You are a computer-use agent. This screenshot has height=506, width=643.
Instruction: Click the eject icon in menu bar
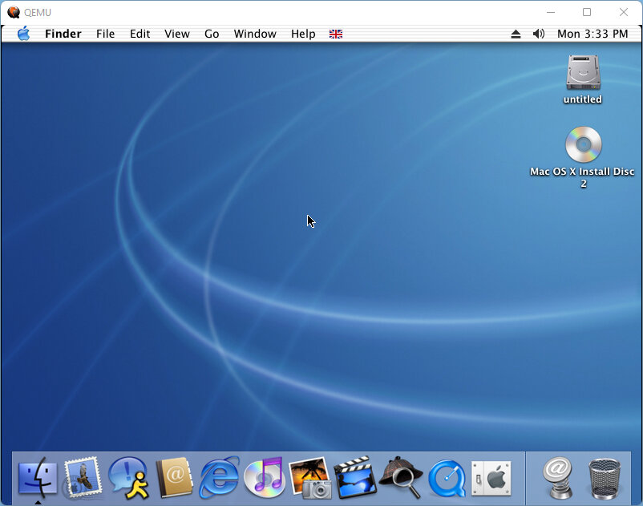pos(516,34)
